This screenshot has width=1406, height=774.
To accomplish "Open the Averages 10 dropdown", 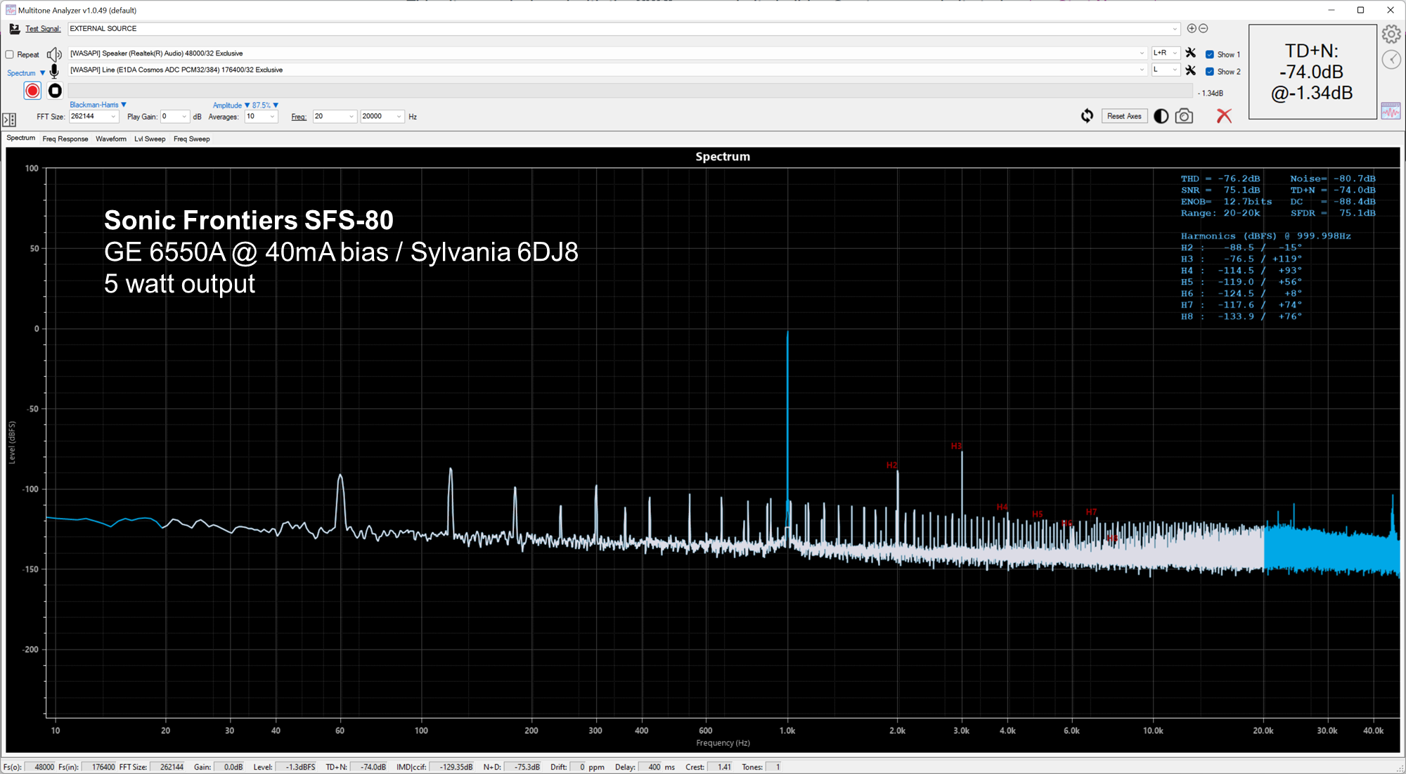I will tap(261, 117).
